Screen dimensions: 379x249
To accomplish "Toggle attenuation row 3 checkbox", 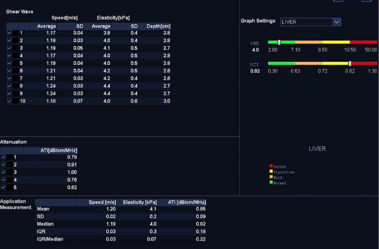I will click(4, 172).
